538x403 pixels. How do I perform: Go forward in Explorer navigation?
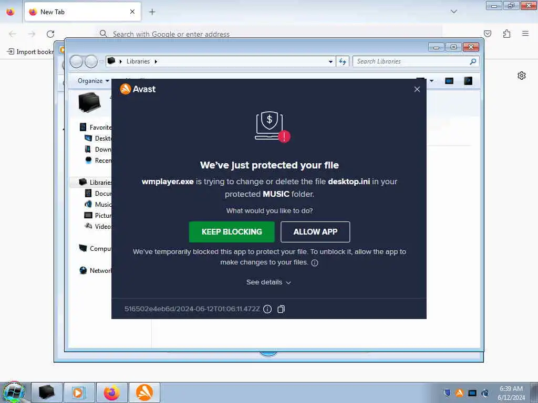click(x=91, y=62)
